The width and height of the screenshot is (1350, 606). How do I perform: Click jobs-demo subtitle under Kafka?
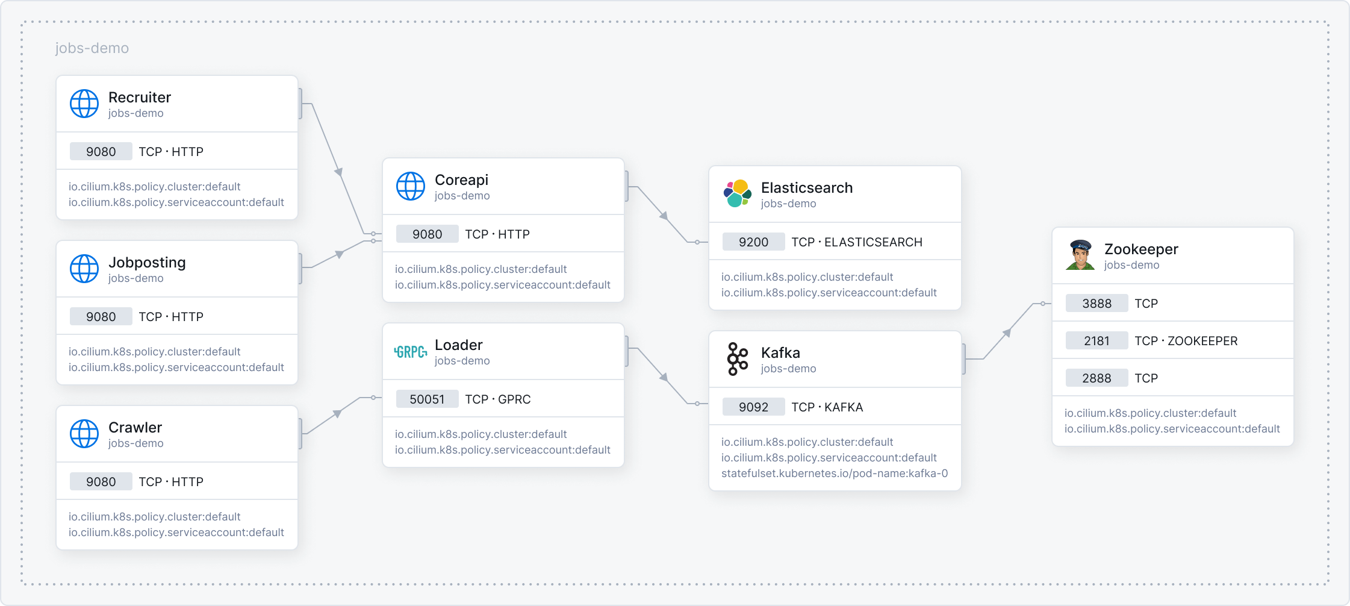(x=788, y=369)
